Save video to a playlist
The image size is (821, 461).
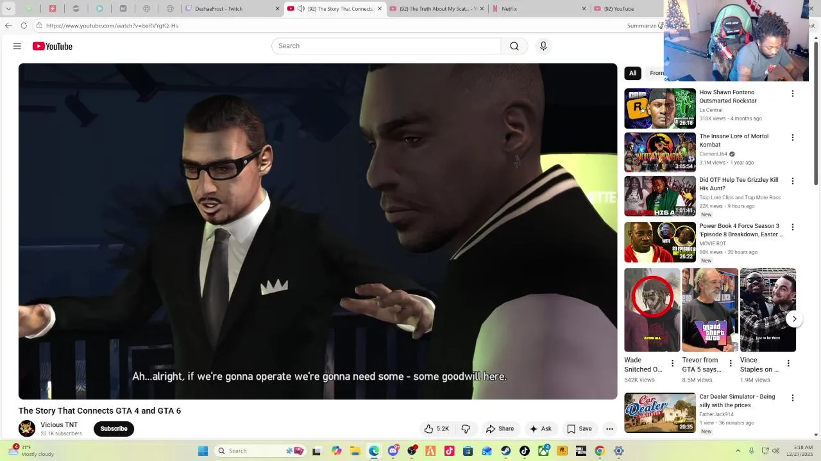(579, 429)
